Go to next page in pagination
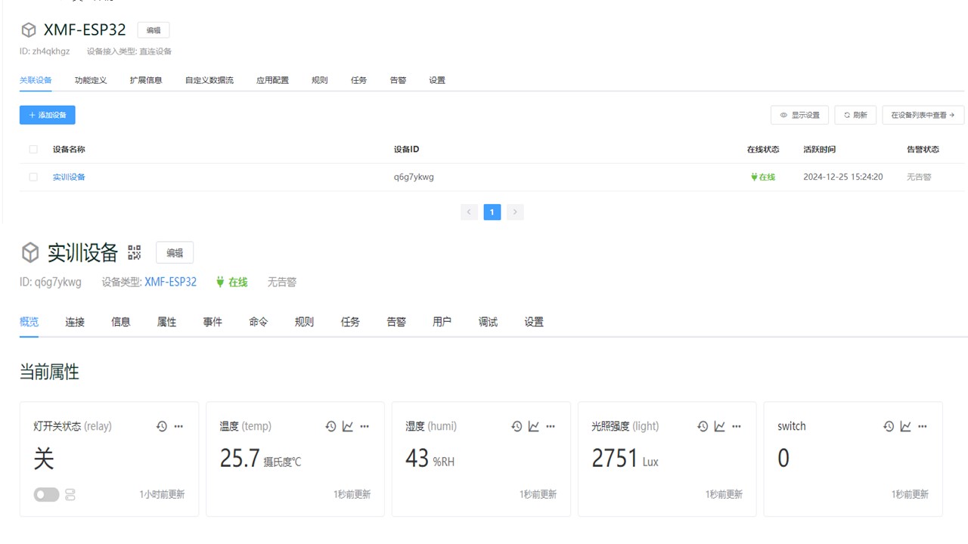The width and height of the screenshot is (968, 544). click(515, 212)
